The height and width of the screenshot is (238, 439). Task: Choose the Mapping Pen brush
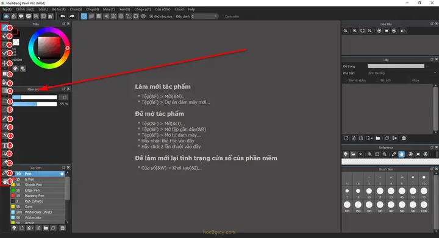coord(38,196)
